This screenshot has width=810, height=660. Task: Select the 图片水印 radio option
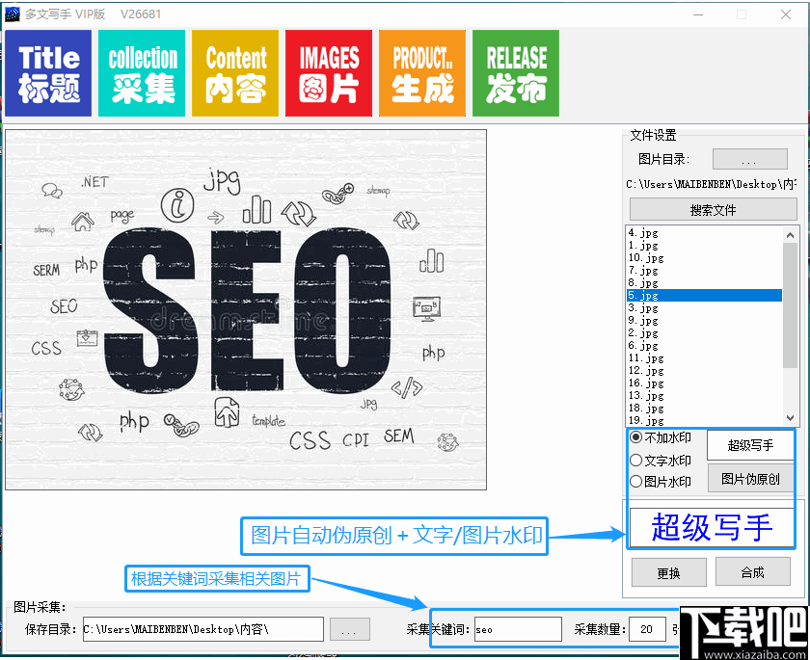pos(660,482)
